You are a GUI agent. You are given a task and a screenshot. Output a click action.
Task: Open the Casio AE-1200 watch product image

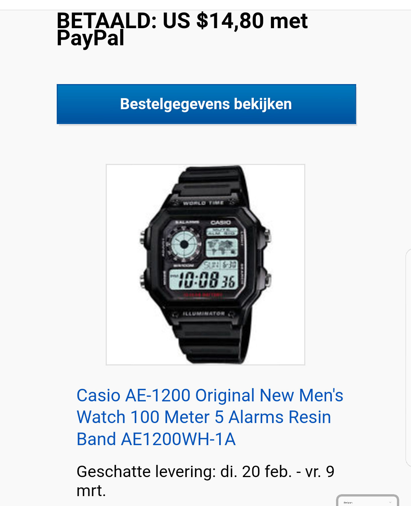point(205,265)
